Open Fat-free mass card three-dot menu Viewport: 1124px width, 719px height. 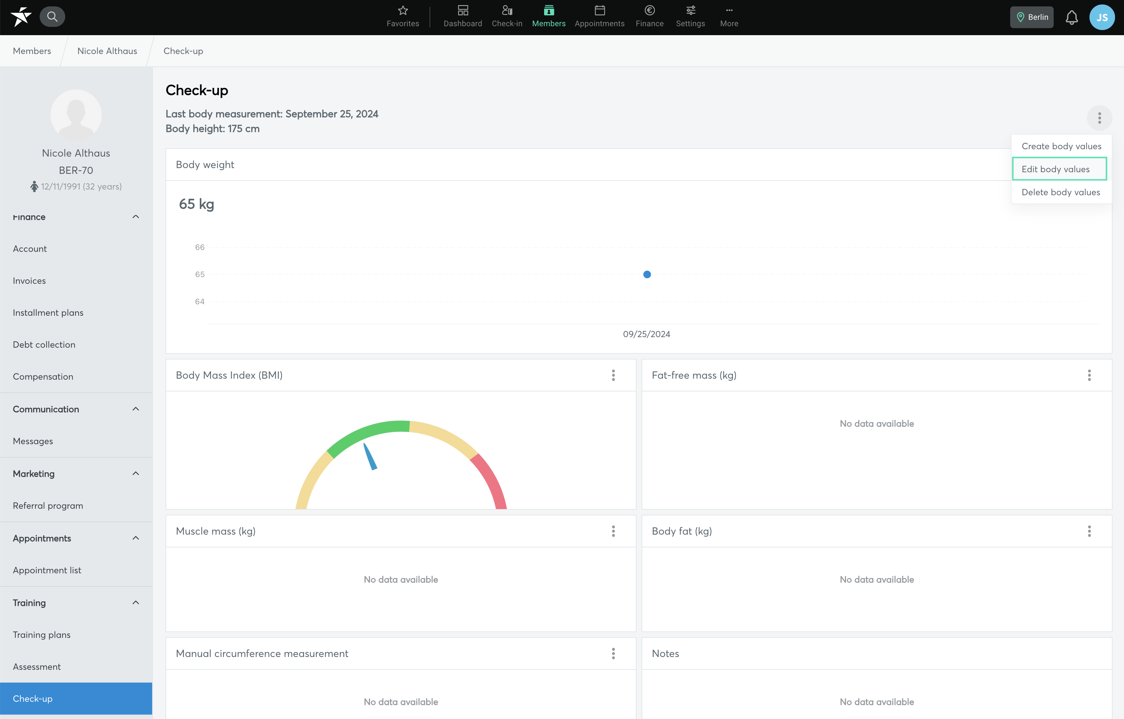1089,375
